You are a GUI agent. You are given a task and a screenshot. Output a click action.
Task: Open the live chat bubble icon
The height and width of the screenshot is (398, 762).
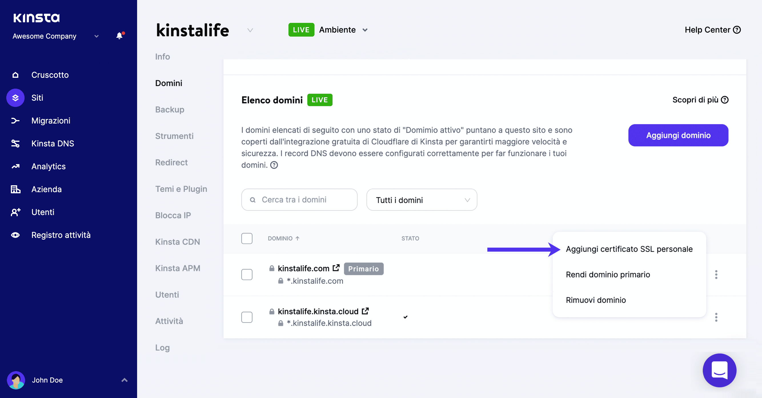point(720,371)
